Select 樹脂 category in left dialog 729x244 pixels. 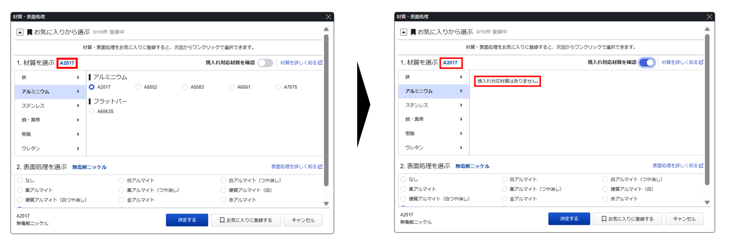51,134
